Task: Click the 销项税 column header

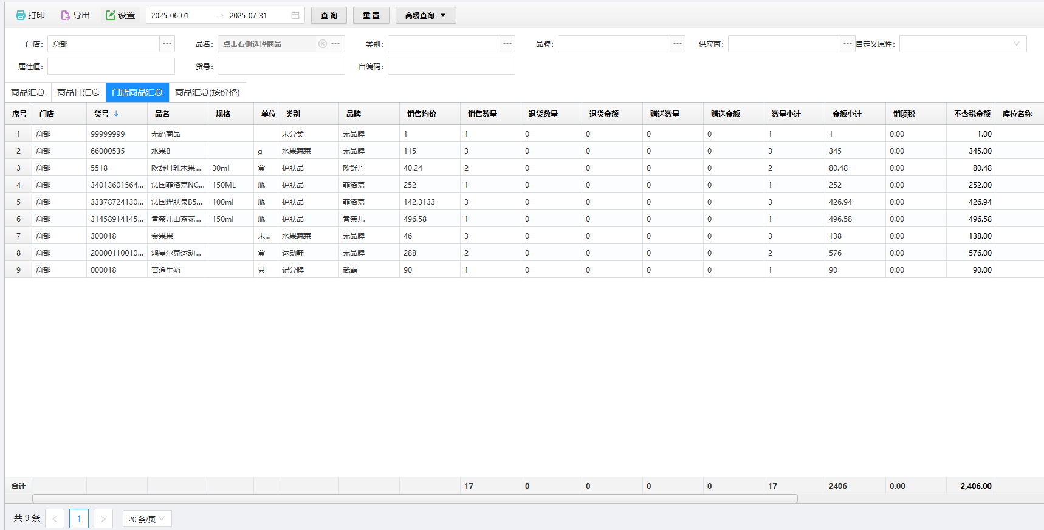Action: pos(916,114)
